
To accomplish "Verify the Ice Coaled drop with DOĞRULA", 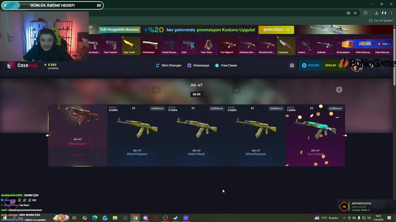I will pos(335,109).
